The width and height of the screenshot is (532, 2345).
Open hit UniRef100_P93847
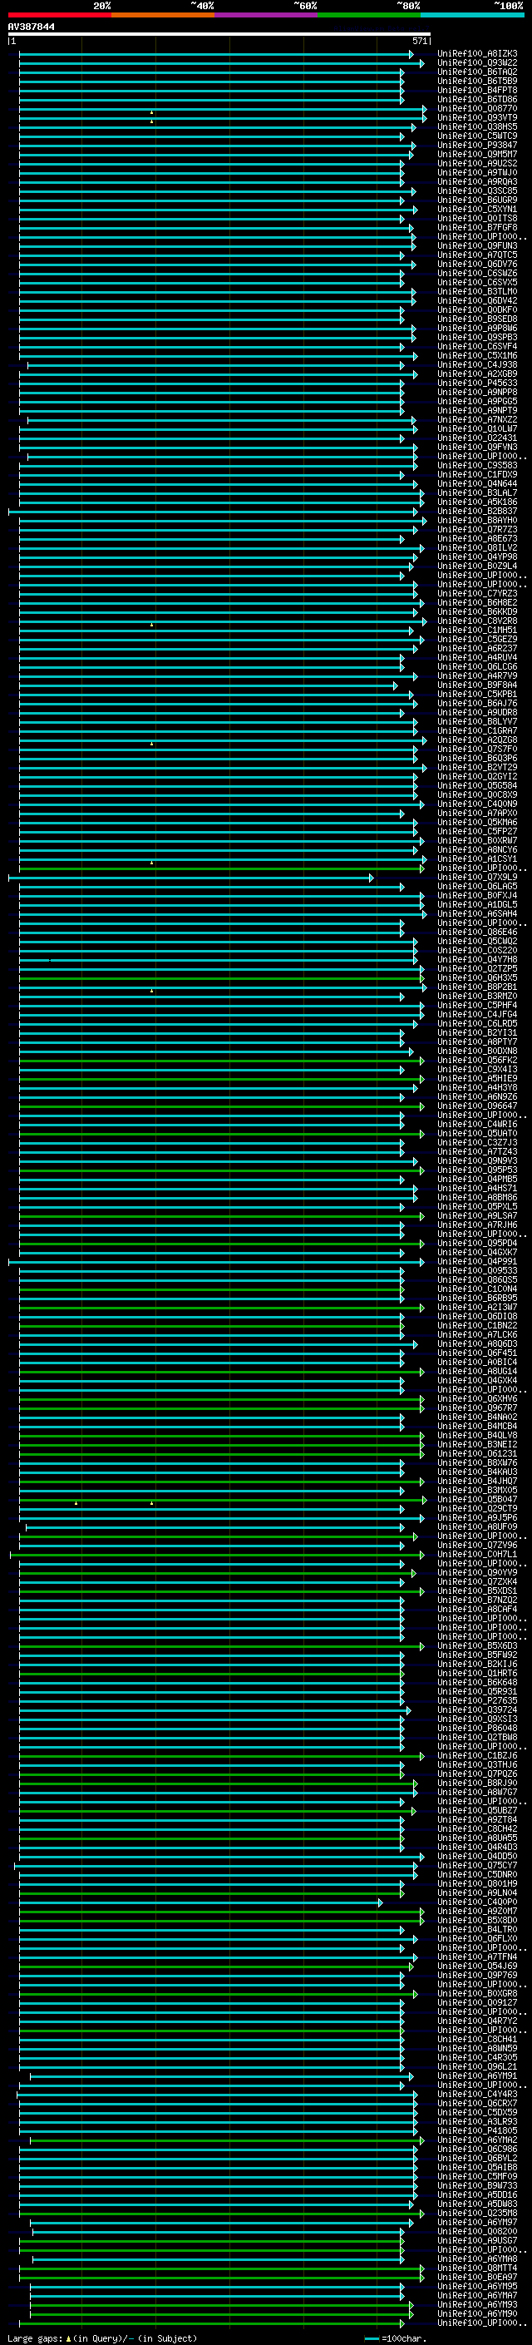tap(477, 146)
